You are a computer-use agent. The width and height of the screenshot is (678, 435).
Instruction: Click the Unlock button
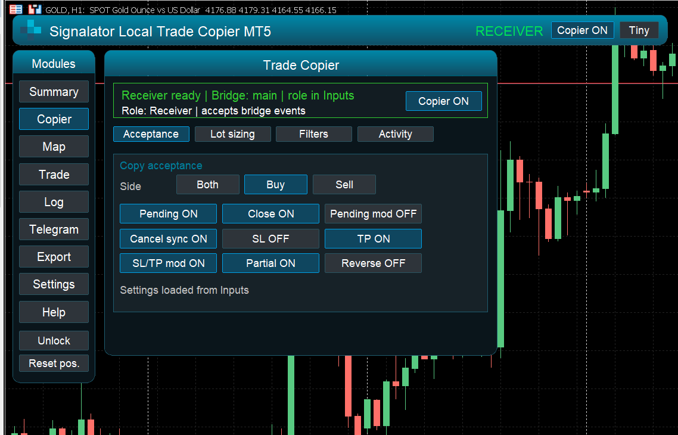coord(54,341)
